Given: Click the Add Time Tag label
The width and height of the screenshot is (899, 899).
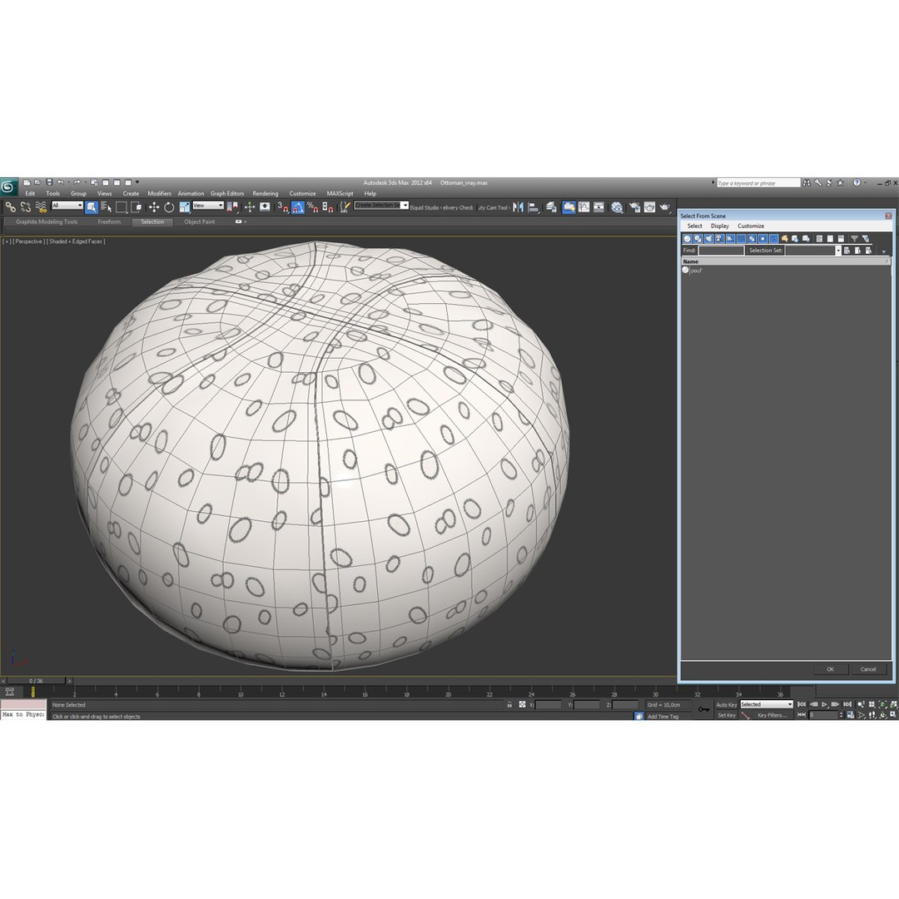Looking at the screenshot, I should tap(663, 717).
